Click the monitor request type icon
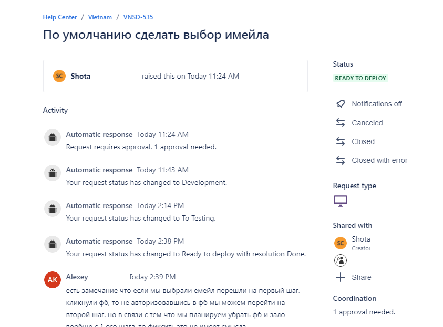 (x=341, y=201)
